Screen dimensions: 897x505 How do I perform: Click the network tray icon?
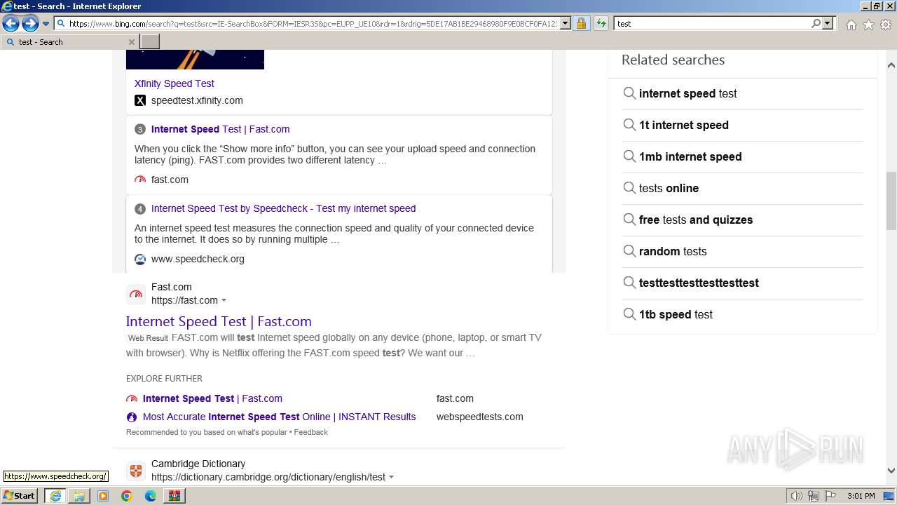[x=814, y=496]
